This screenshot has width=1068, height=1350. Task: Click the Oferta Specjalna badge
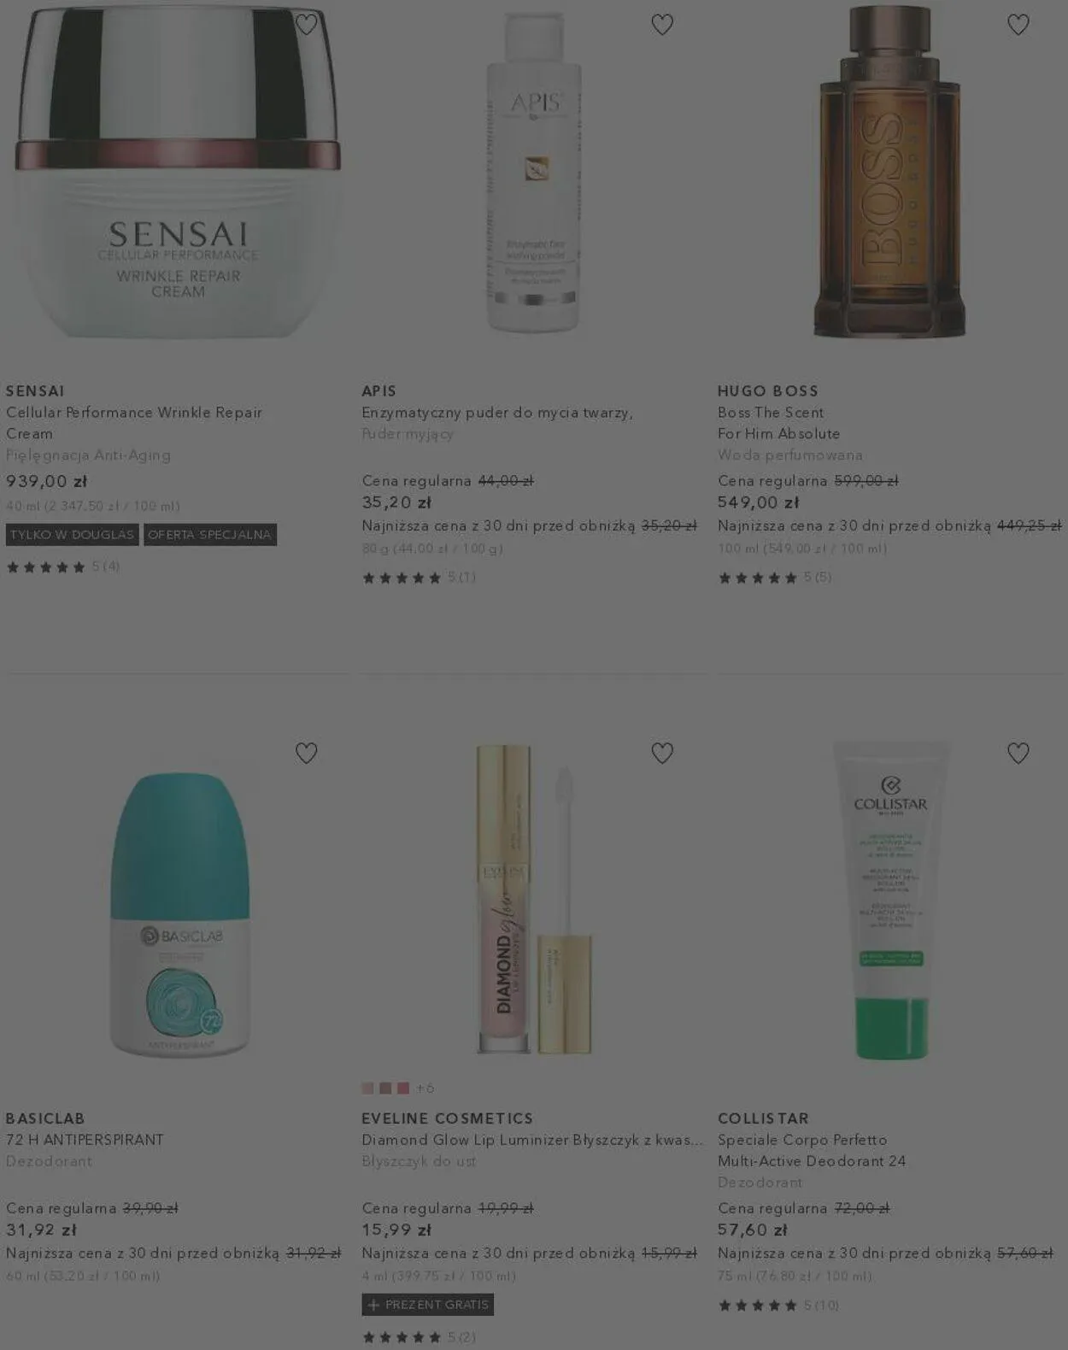[210, 535]
